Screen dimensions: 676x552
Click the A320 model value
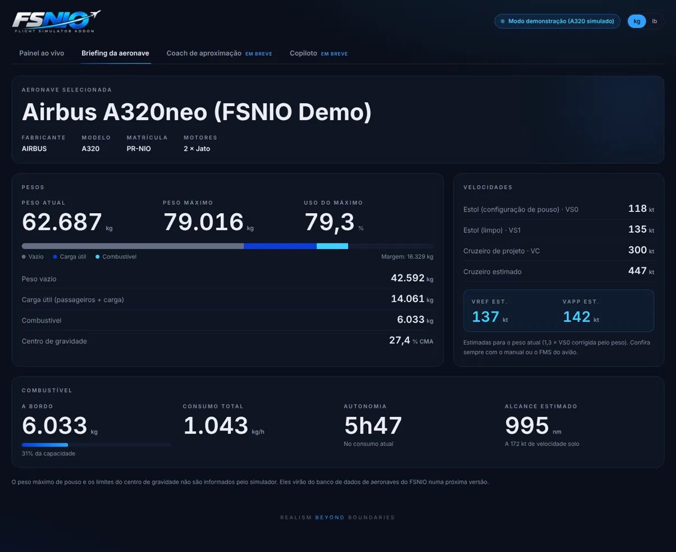90,149
